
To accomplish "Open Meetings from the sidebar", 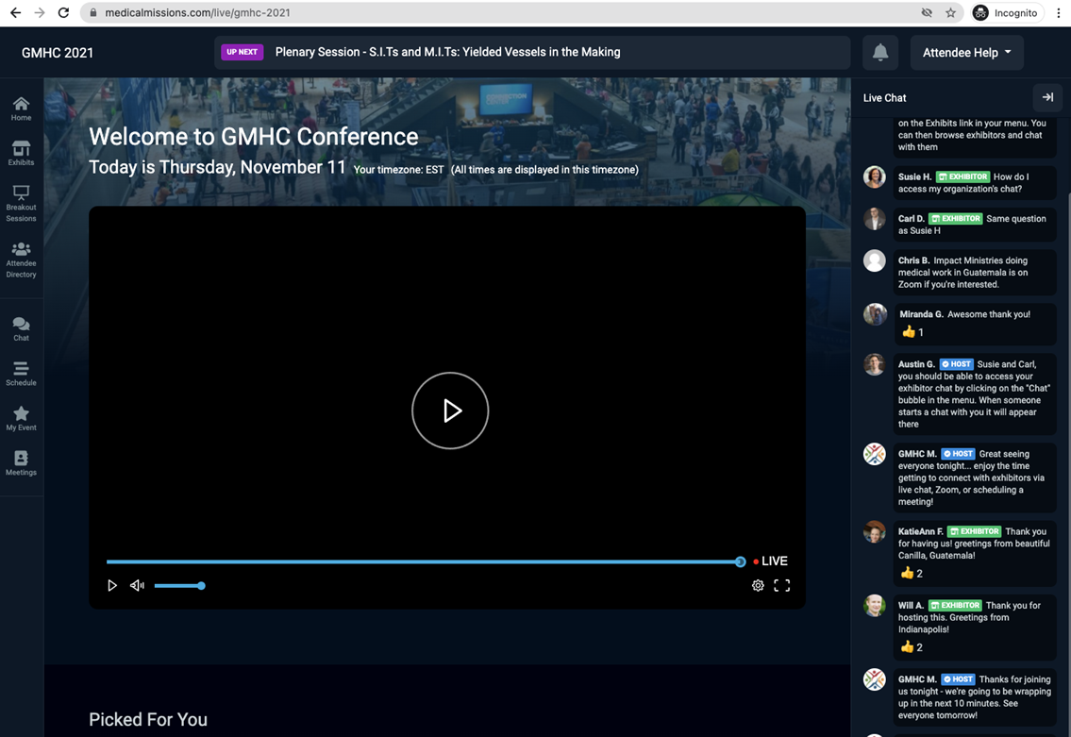I will coord(21,463).
